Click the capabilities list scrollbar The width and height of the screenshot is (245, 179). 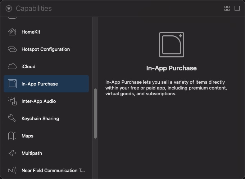click(x=95, y=113)
